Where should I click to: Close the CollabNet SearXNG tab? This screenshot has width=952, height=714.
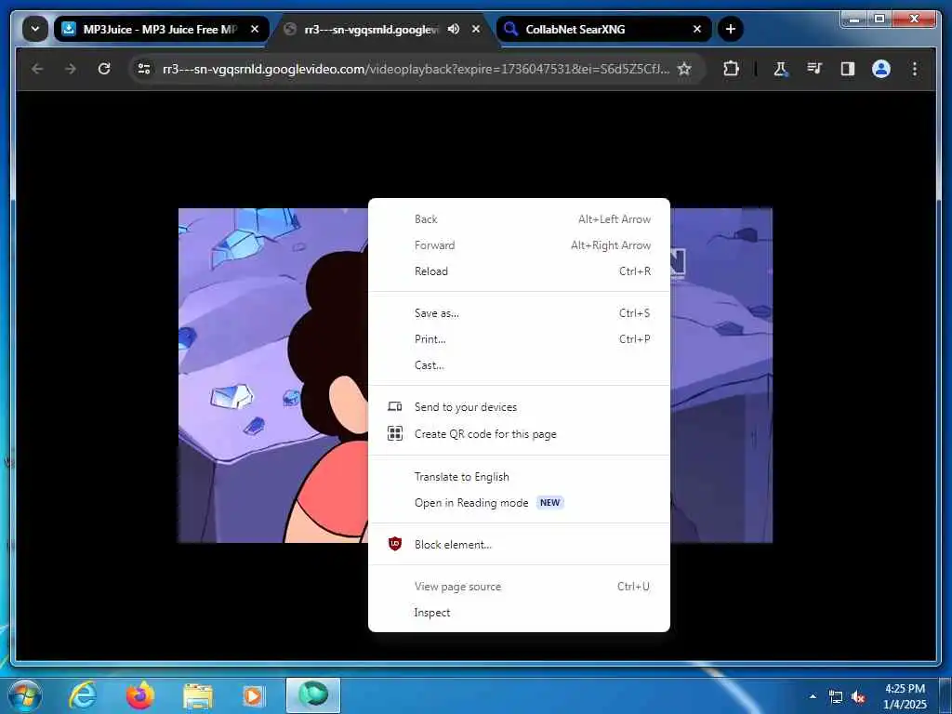697,29
